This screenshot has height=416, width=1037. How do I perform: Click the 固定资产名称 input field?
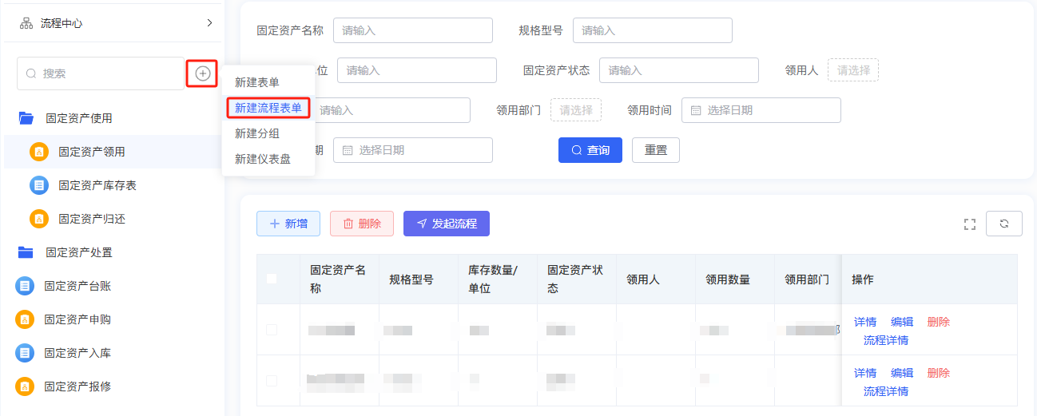click(x=412, y=30)
